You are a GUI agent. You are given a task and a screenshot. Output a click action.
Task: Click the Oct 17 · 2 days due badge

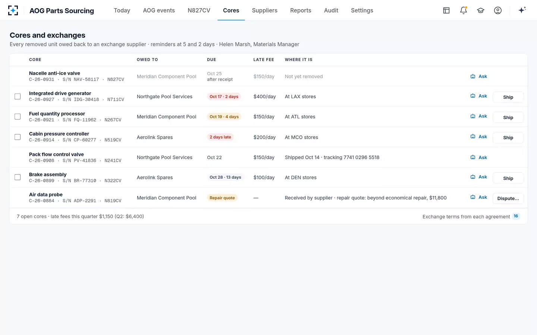tap(224, 96)
